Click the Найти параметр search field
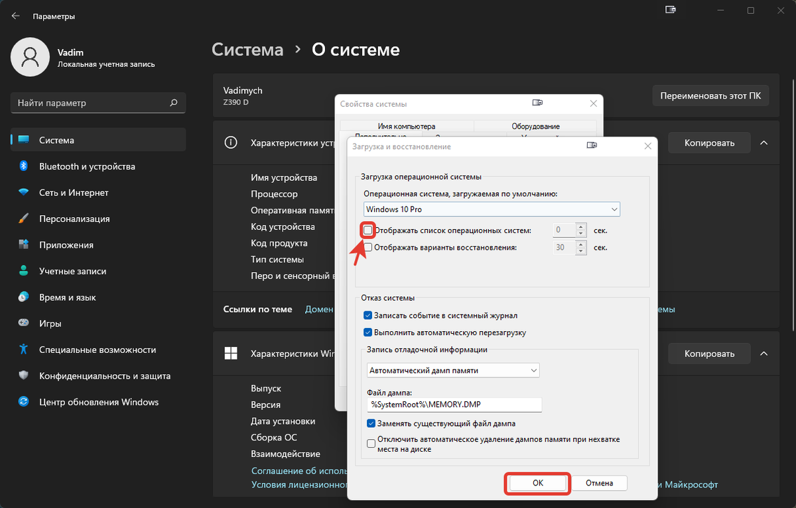796x508 pixels. tap(98, 103)
